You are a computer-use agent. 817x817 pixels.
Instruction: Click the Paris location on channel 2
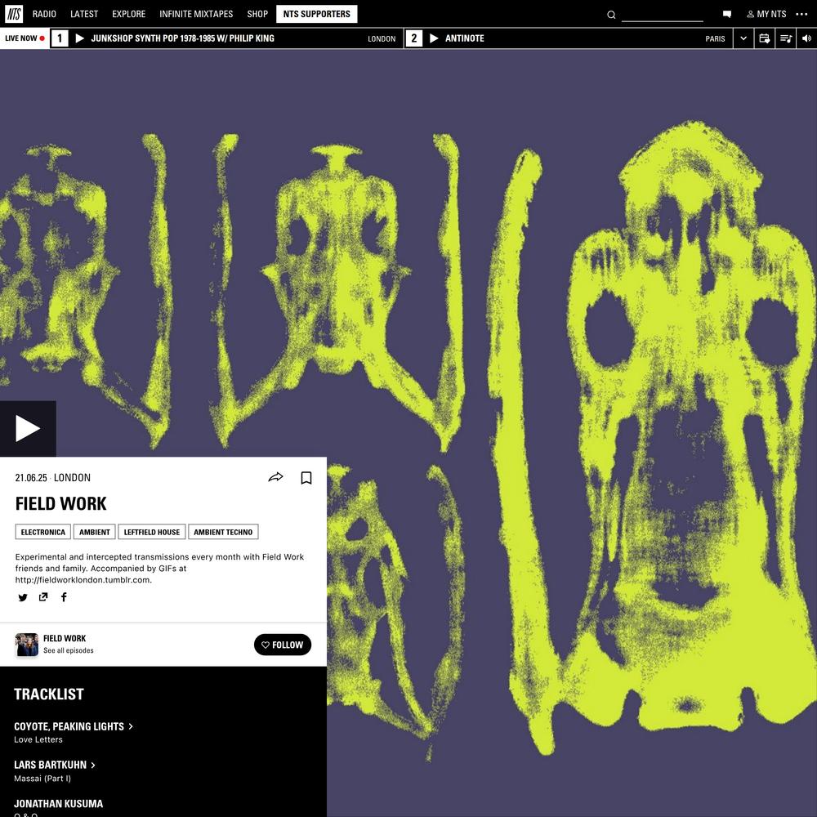(x=715, y=38)
